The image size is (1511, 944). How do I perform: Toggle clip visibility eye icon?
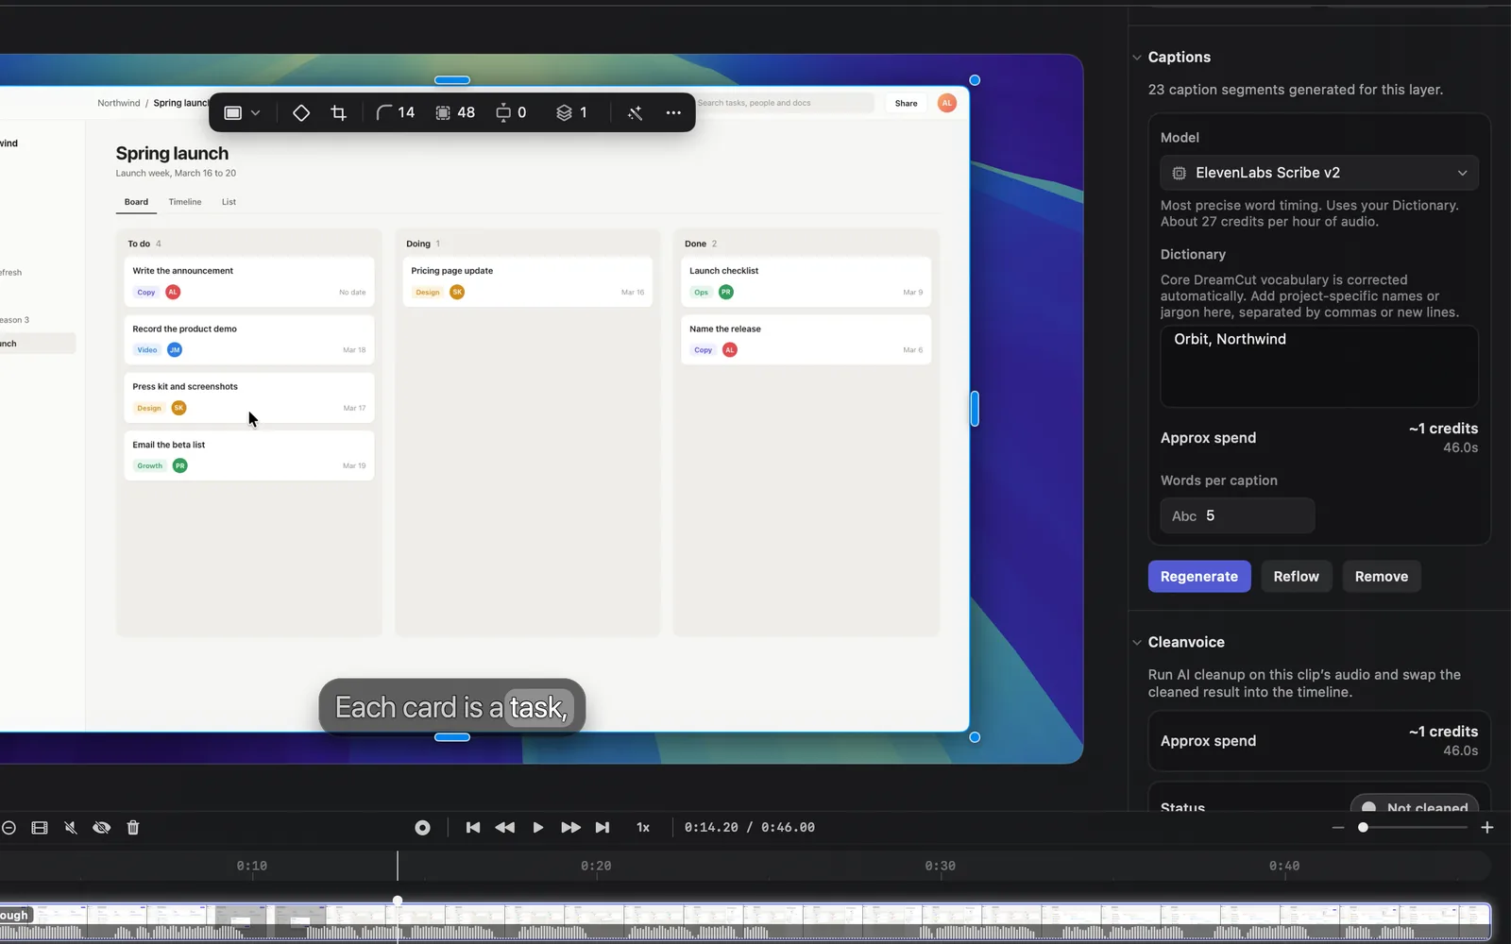pos(102,828)
